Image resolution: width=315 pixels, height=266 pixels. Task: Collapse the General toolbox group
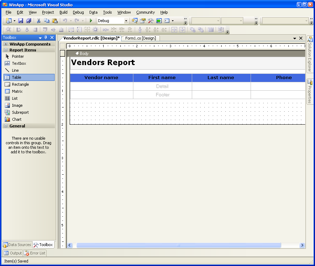click(6, 126)
